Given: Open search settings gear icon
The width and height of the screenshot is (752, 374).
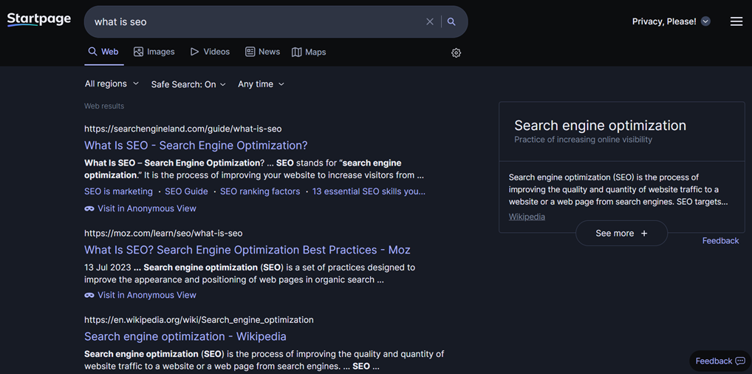Looking at the screenshot, I should (x=456, y=52).
